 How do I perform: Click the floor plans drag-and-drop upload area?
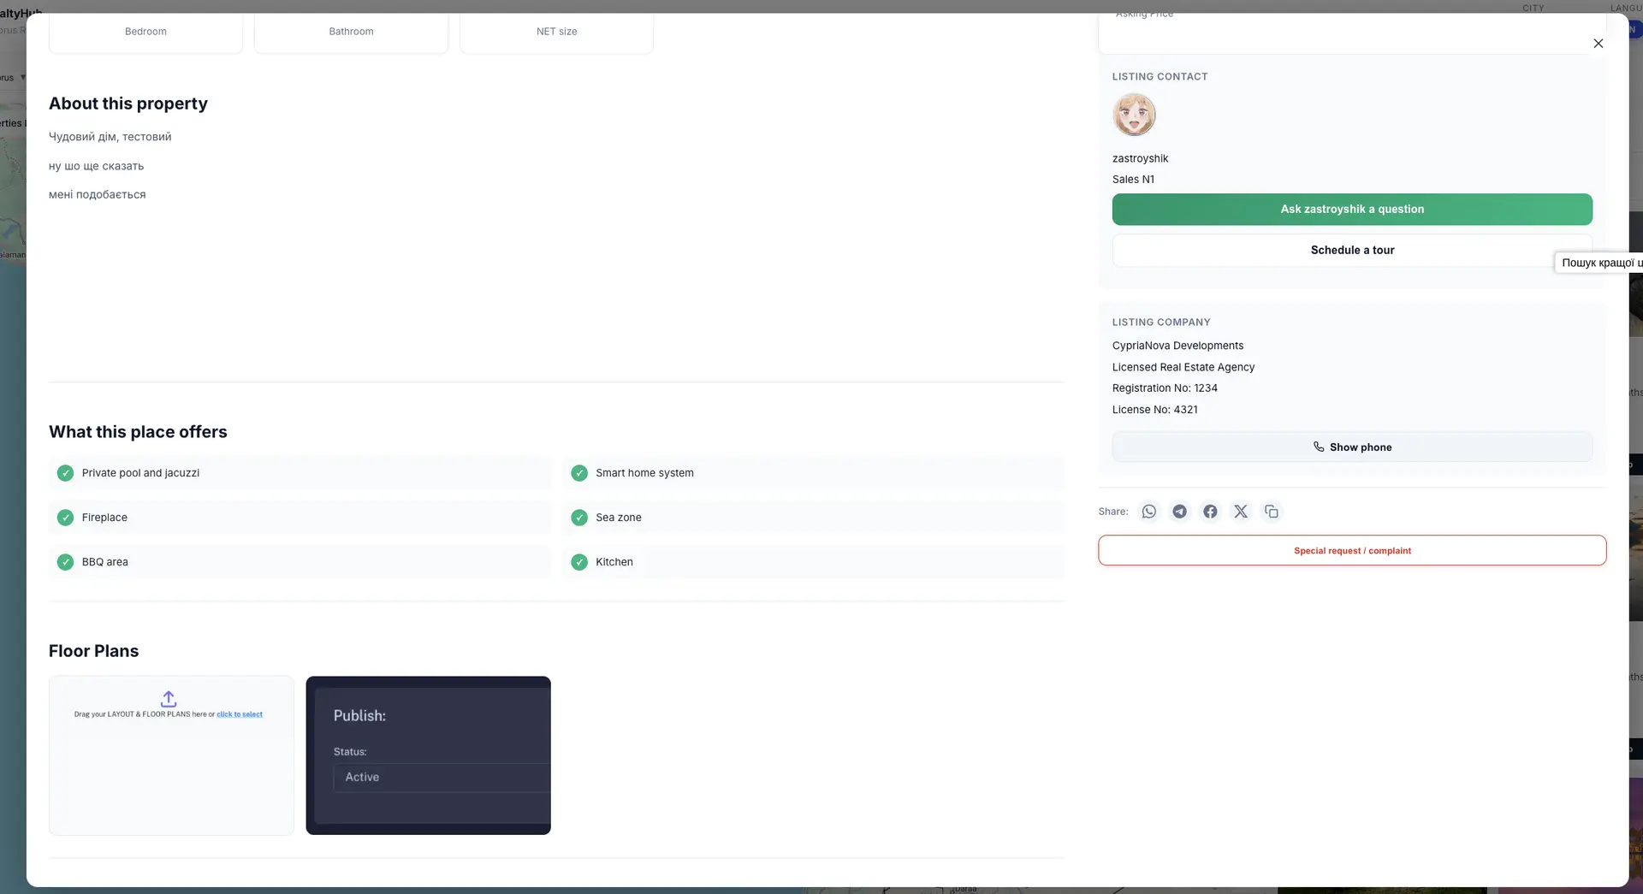point(171,755)
